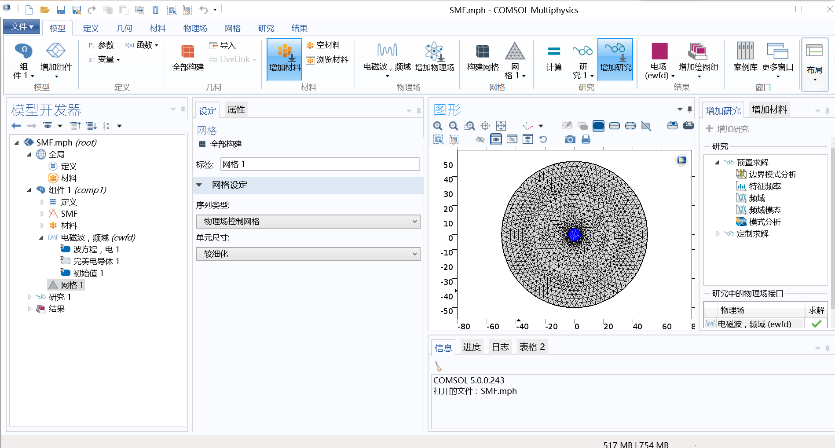Screen dimensions: 835x448
Task: Click the print graphics icon
Action: 586,140
